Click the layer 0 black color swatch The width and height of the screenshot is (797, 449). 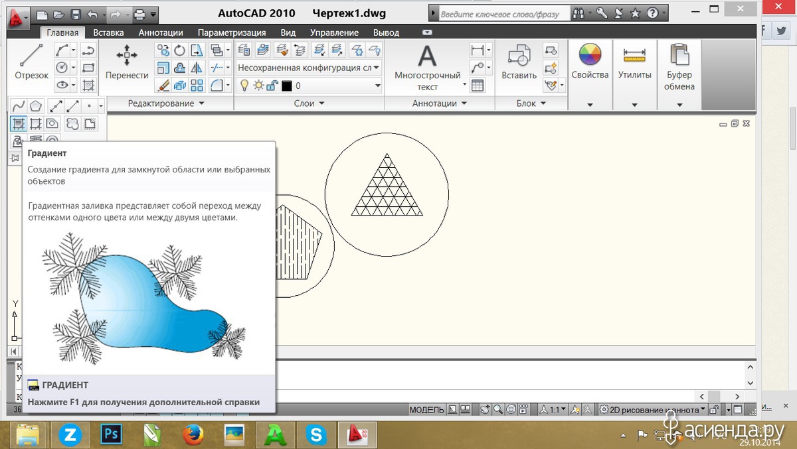(286, 86)
